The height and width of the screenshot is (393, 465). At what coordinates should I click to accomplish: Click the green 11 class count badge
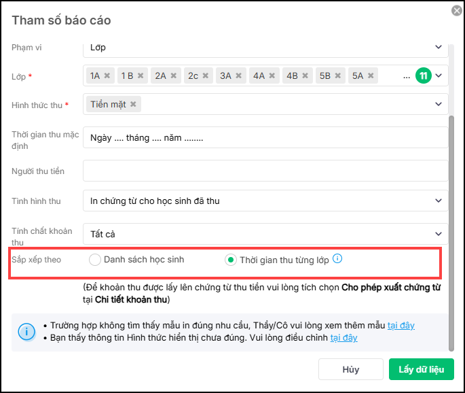424,75
